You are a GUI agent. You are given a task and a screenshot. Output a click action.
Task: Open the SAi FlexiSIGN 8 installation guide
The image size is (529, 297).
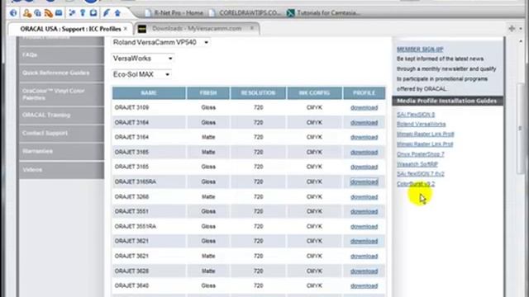pos(416,115)
